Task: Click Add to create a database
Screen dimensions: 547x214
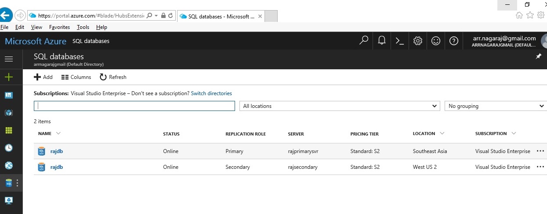Action: (x=43, y=77)
